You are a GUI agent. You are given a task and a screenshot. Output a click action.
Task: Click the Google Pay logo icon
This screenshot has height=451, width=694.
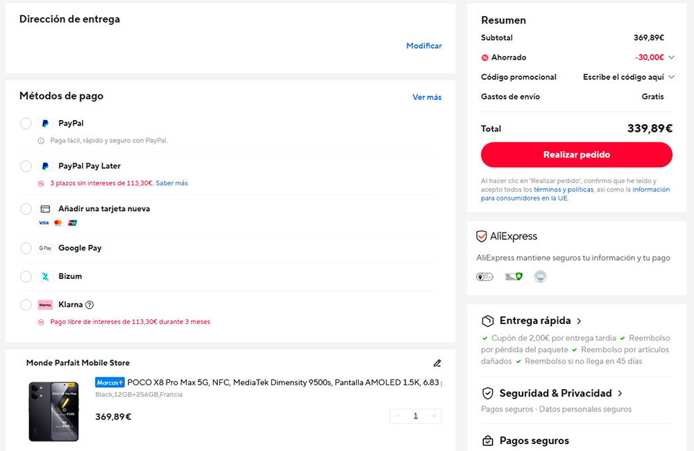click(x=45, y=248)
